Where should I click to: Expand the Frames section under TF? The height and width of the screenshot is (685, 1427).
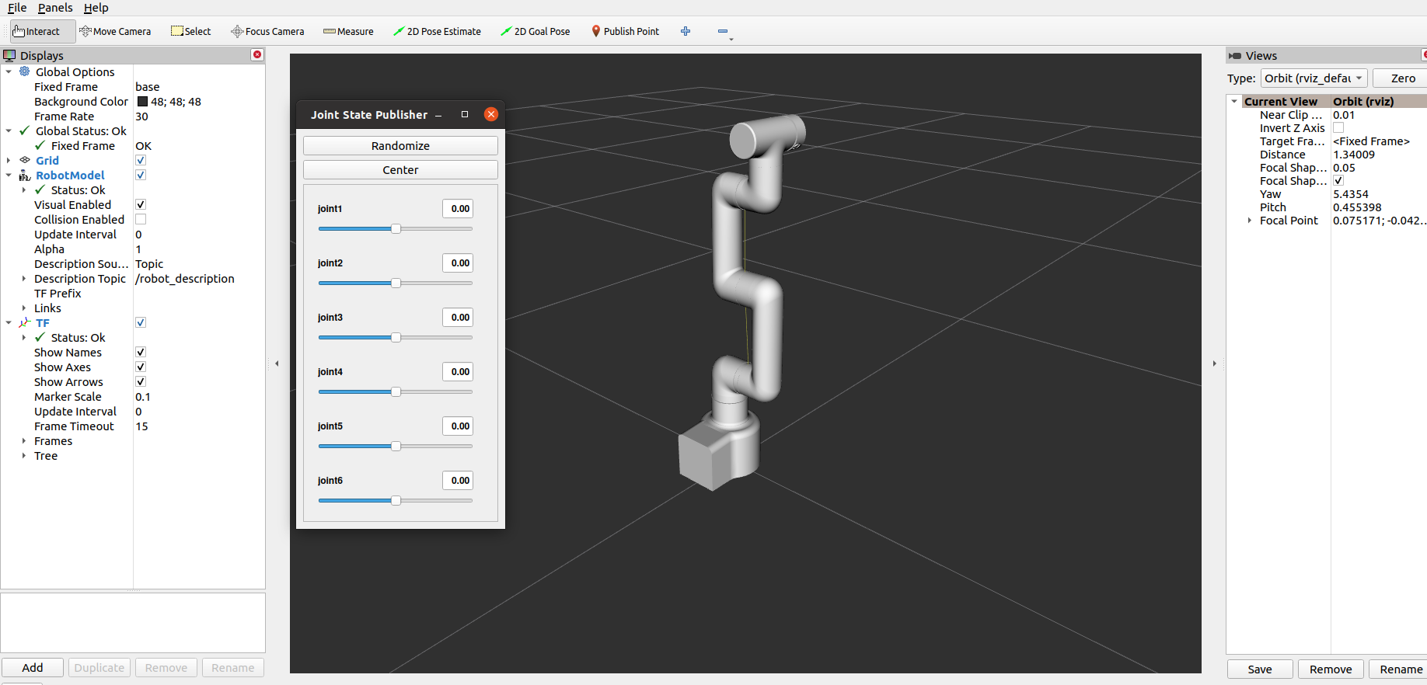click(24, 441)
